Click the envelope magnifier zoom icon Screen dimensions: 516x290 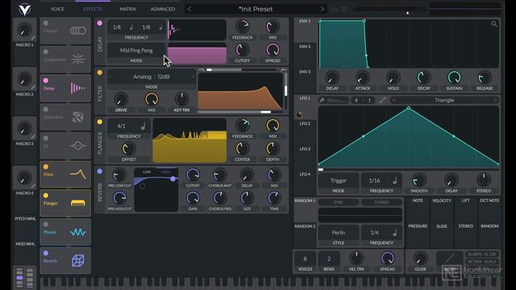pos(494,24)
